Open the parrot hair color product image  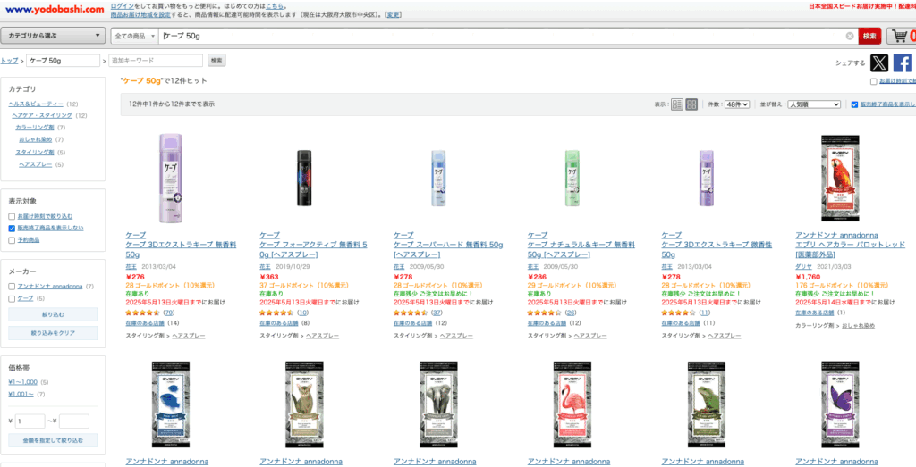[840, 179]
